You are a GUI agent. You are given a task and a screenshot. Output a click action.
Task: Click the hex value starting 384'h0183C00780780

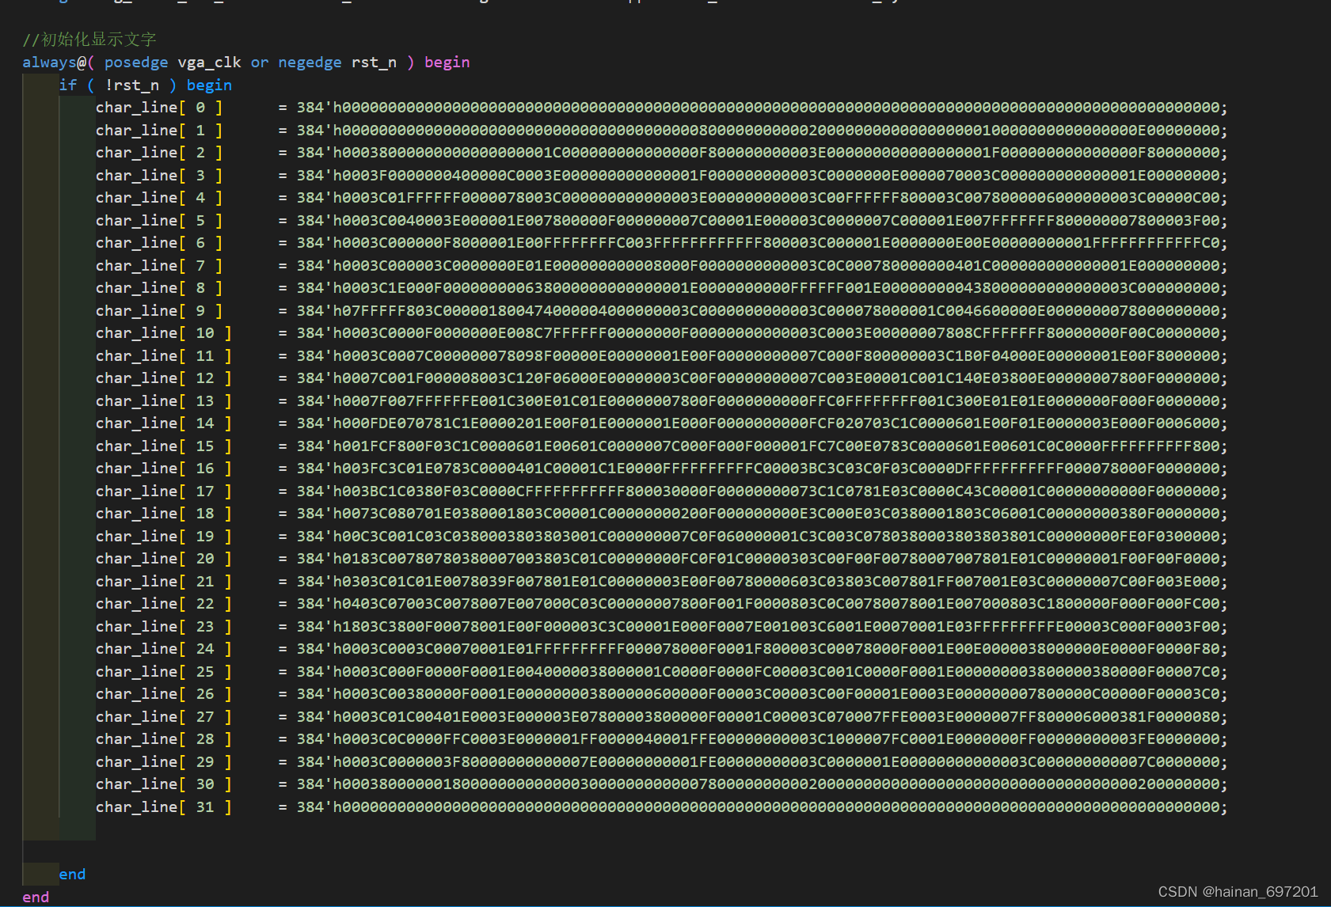tap(759, 559)
